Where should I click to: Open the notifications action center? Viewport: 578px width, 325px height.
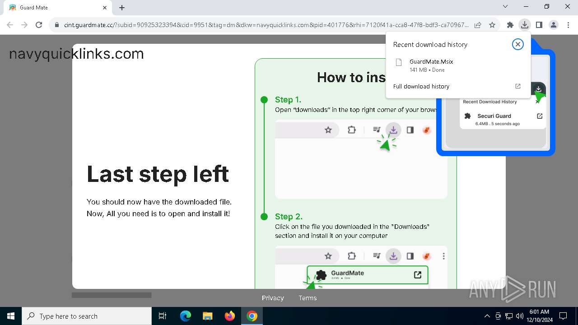(564, 316)
